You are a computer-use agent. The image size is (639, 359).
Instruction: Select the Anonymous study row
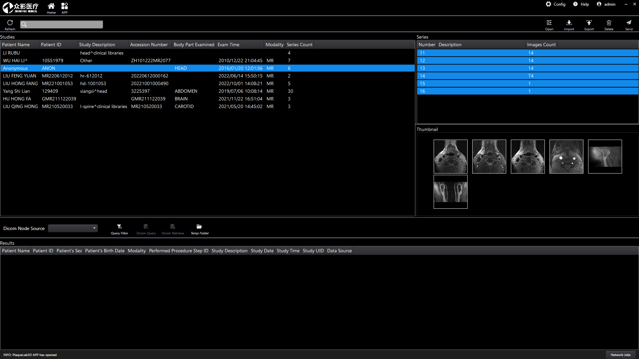[208, 68]
